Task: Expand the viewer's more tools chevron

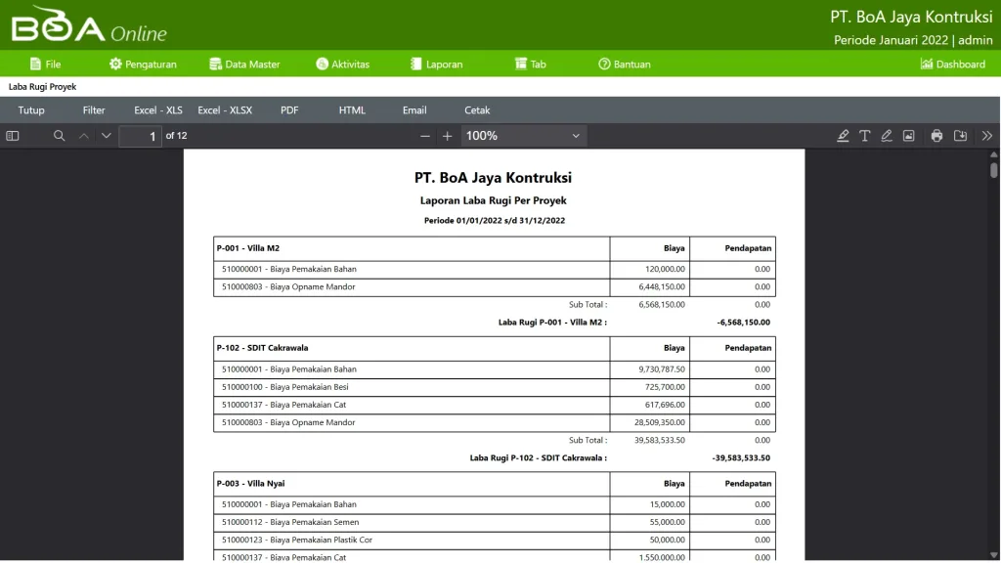Action: coord(986,136)
